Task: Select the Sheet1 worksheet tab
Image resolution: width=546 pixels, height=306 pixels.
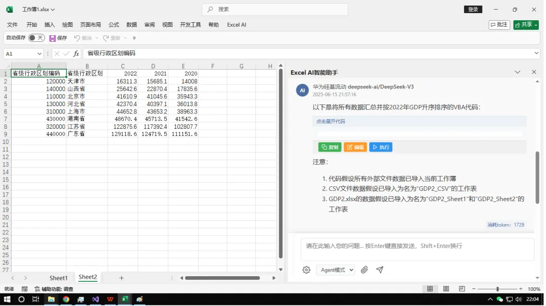Action: (x=59, y=278)
